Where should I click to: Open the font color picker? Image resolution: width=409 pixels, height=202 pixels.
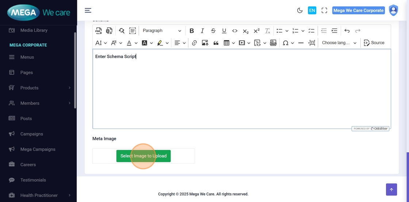[x=129, y=43]
